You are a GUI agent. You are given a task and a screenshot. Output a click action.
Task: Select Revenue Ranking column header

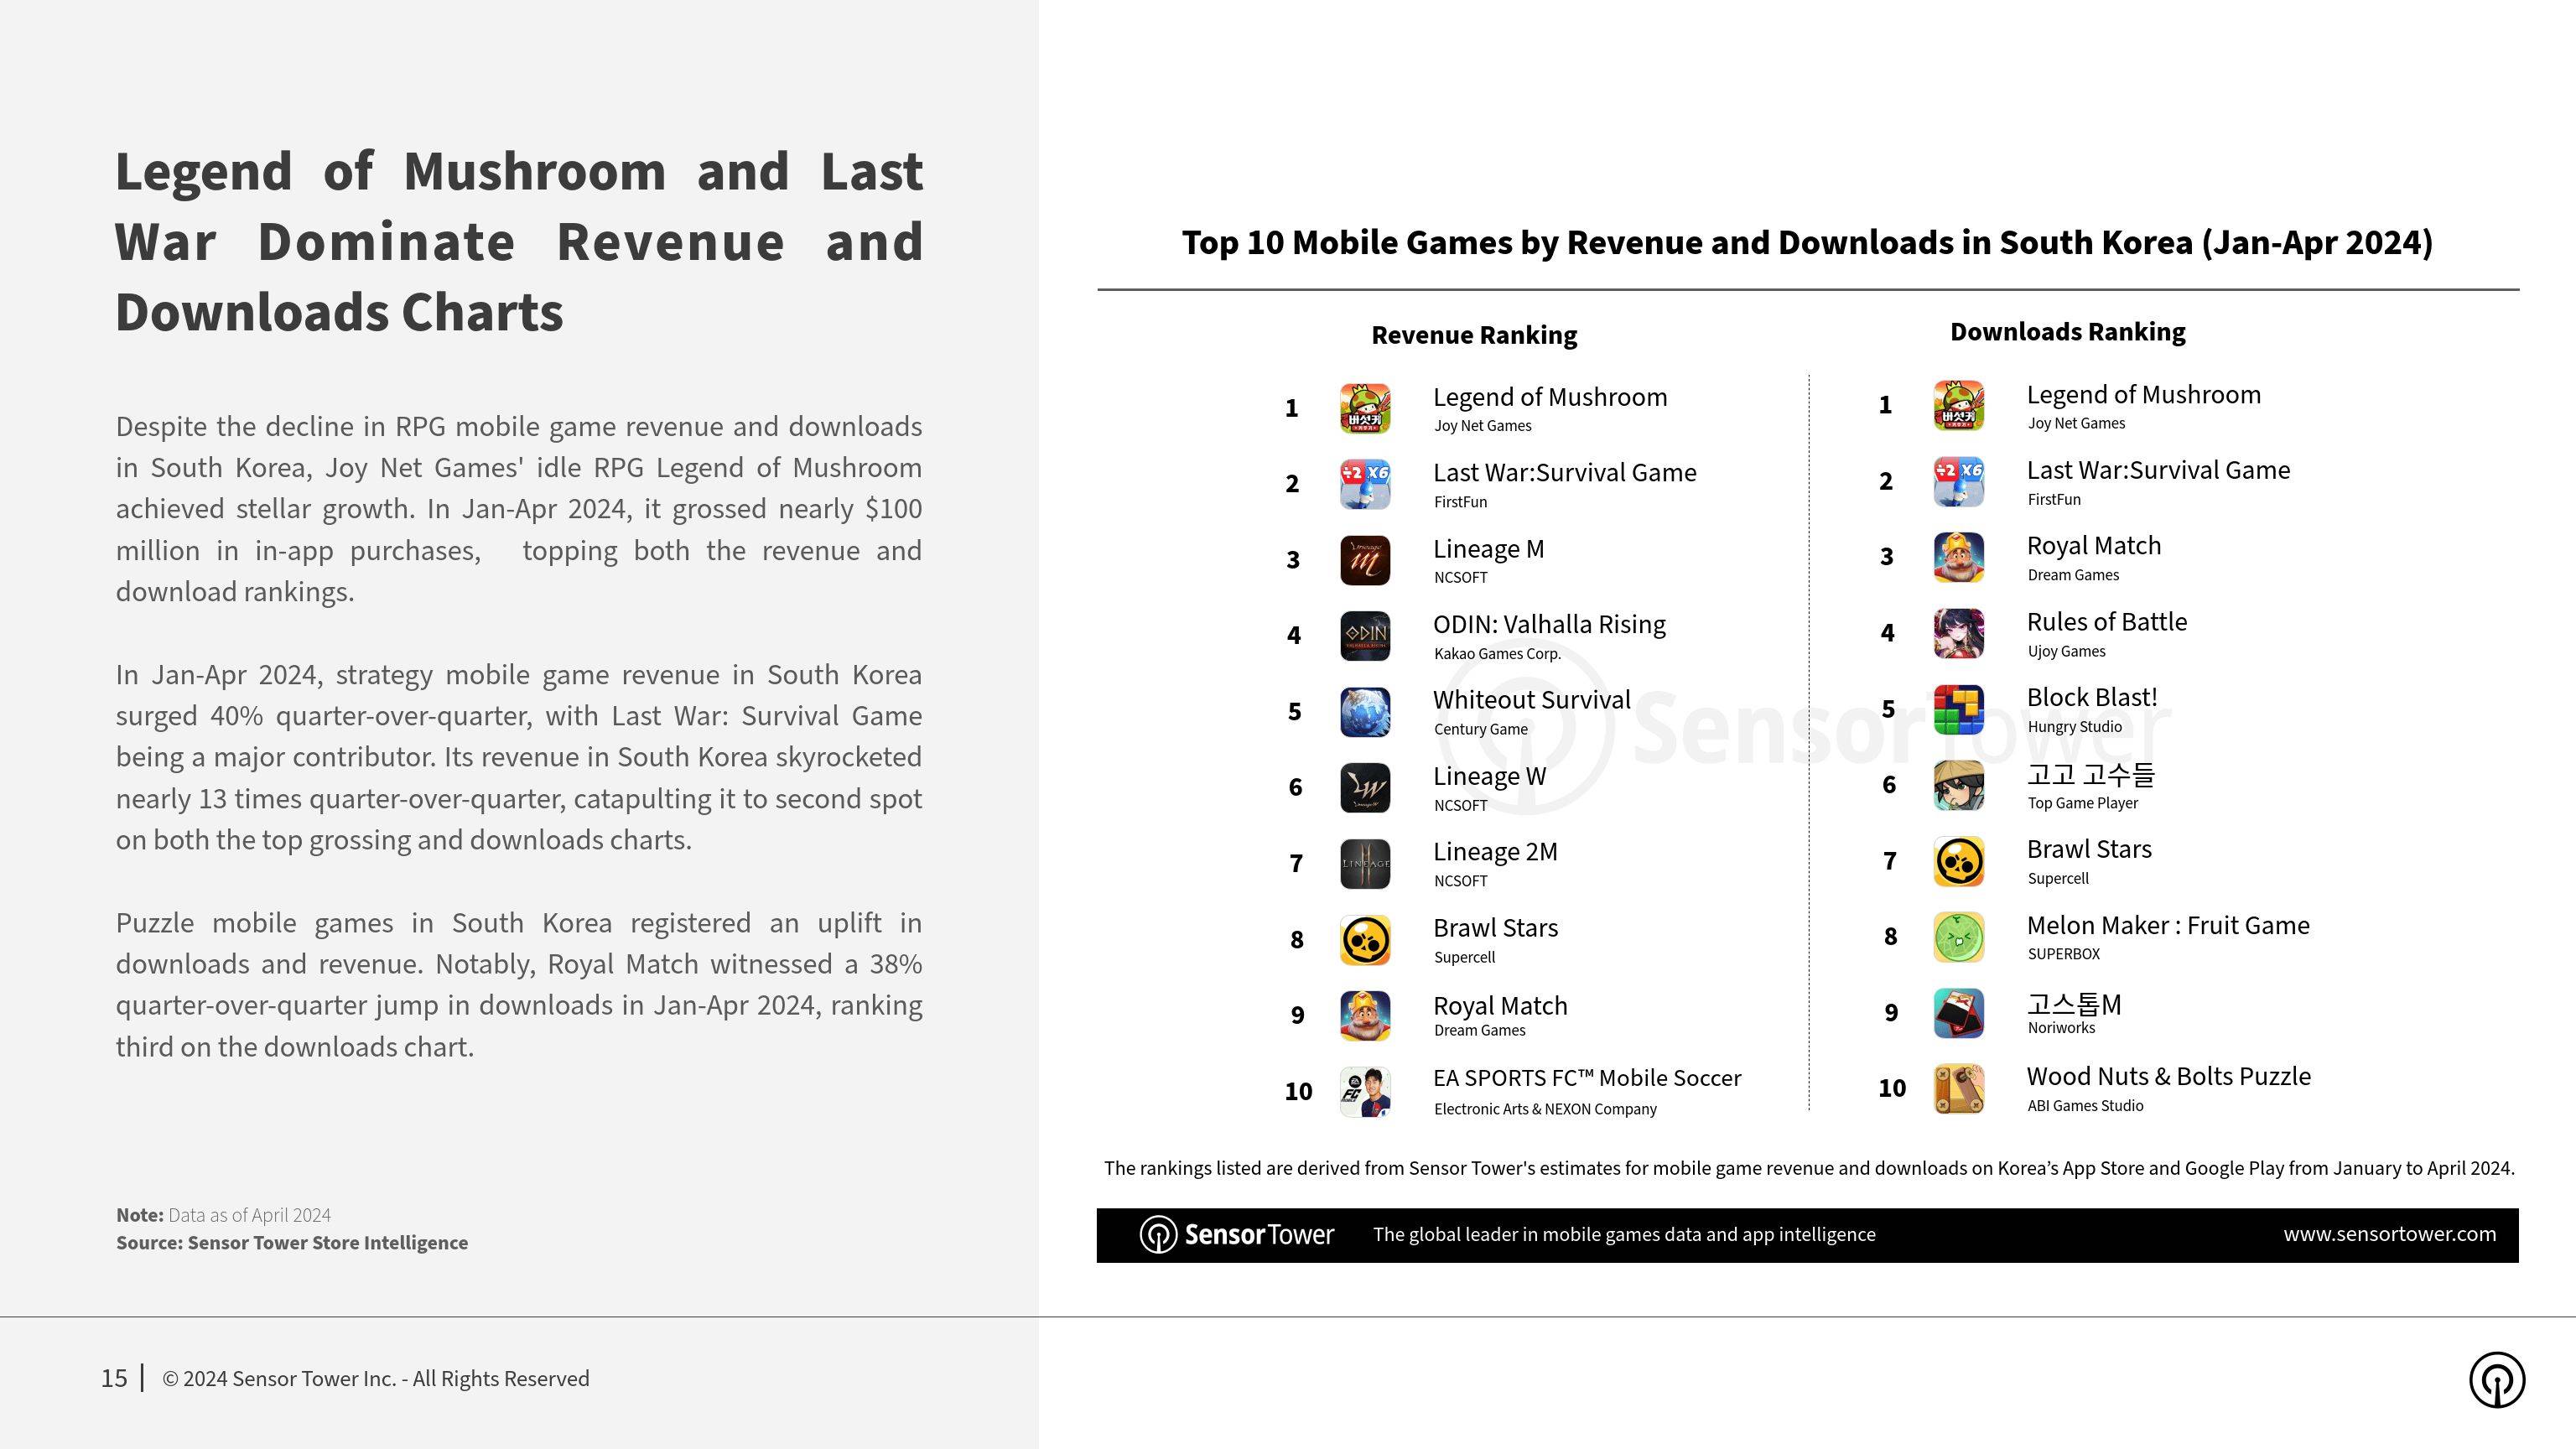point(1474,333)
